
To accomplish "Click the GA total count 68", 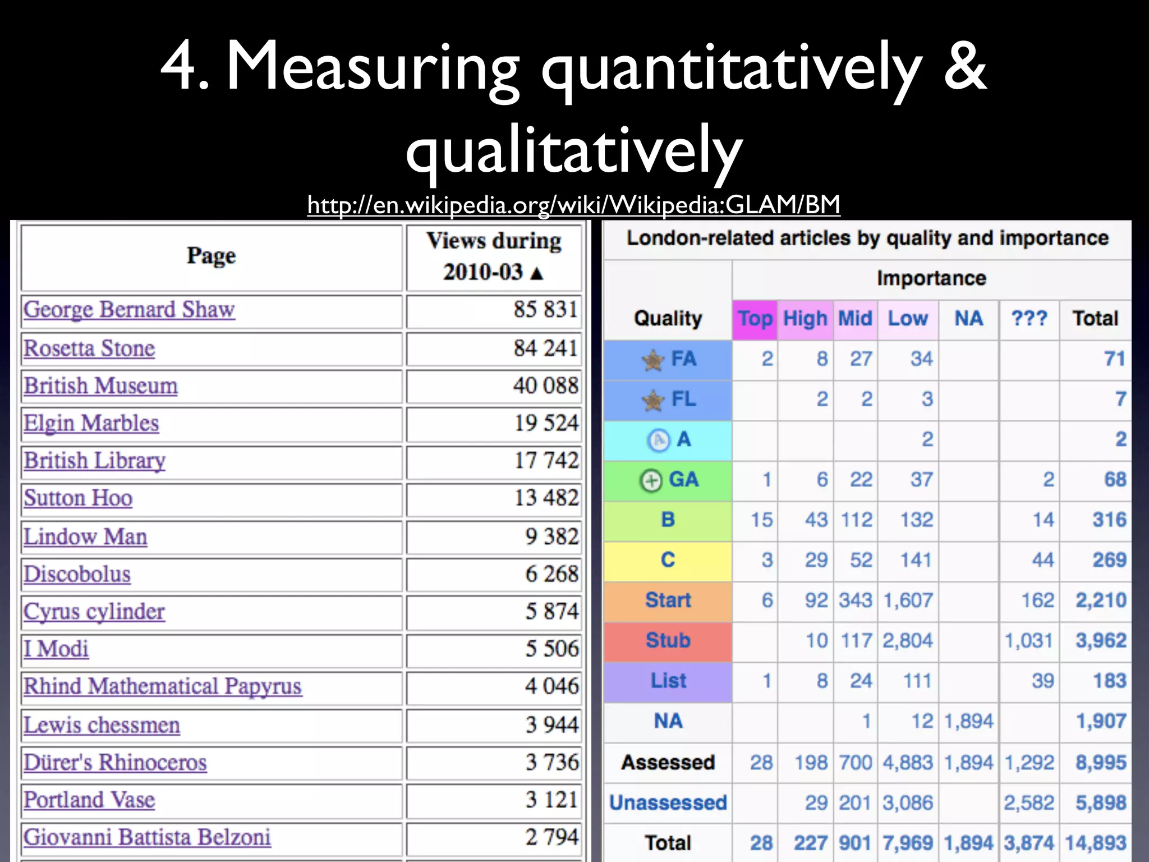I will pos(1115,480).
